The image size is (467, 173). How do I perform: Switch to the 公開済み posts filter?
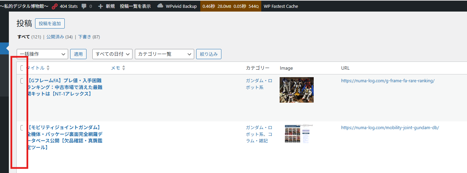pyautogui.click(x=55, y=37)
